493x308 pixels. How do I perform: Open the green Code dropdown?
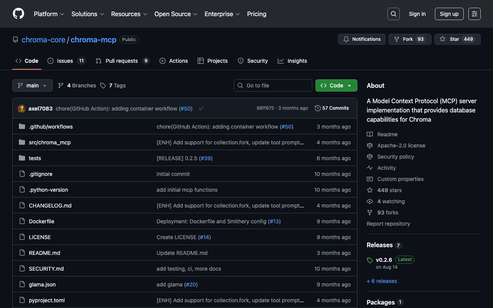pyautogui.click(x=336, y=85)
